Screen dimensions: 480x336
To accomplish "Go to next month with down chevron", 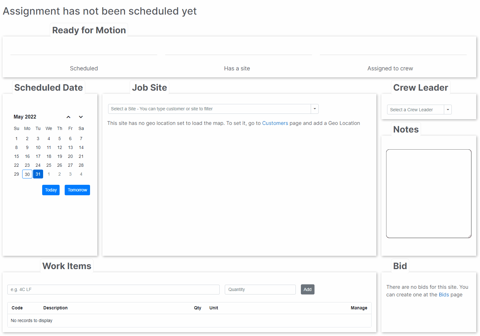I will [81, 117].
